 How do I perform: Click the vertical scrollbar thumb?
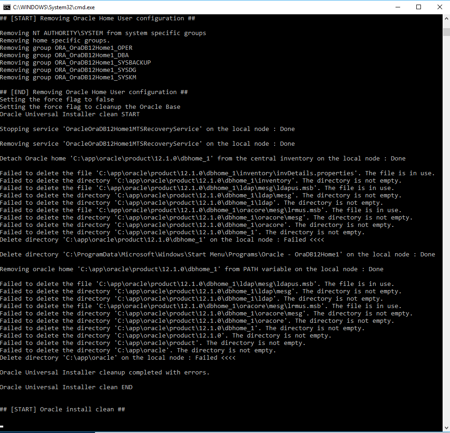coord(446,32)
